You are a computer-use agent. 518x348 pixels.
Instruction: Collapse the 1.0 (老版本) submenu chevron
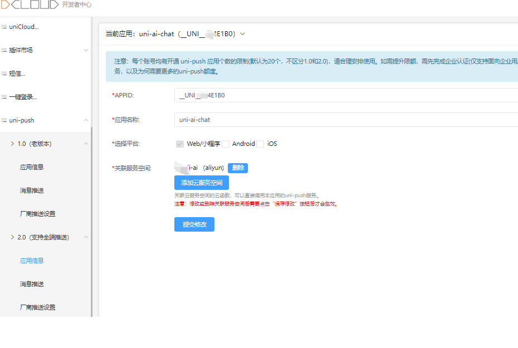coord(86,144)
